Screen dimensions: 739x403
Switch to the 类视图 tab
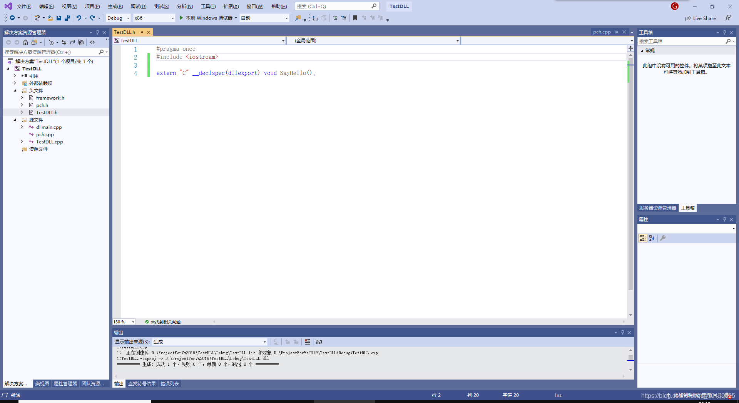click(42, 383)
